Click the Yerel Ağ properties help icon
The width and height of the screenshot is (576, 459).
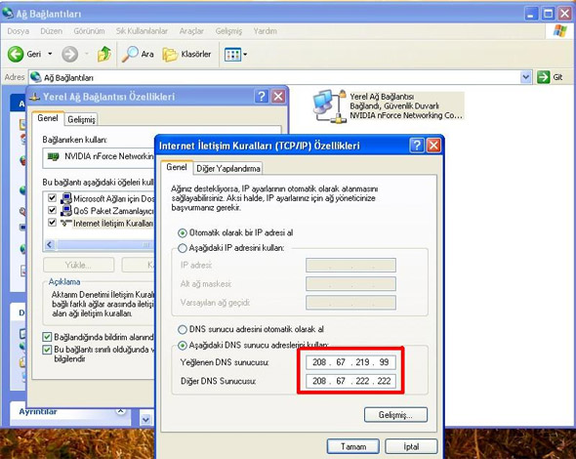click(262, 97)
